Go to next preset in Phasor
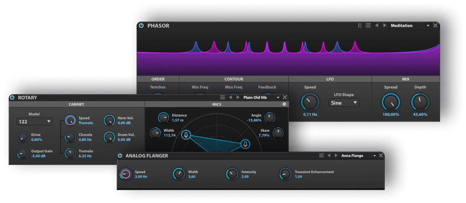The image size is (466, 203). 385,25
